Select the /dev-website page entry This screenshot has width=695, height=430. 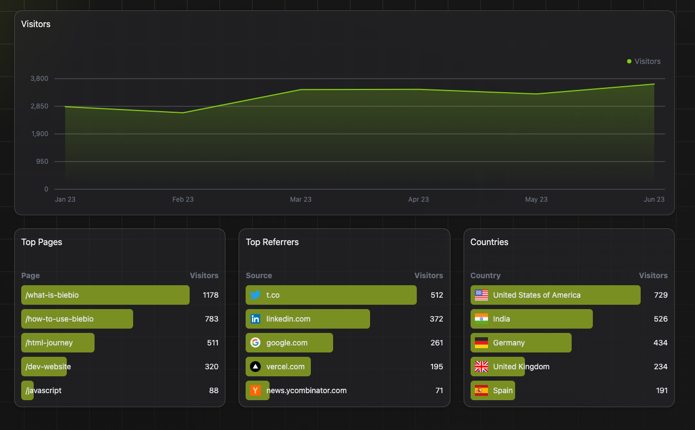(x=48, y=367)
